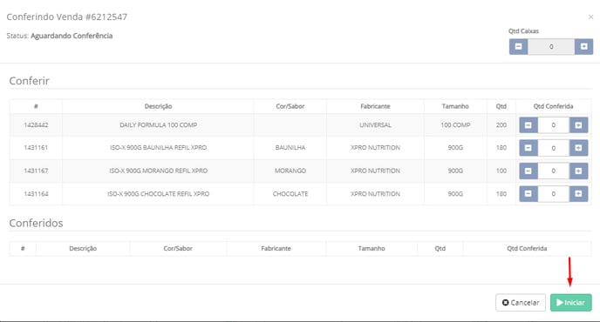Select quantity field for BAUNILHA row
The width and height of the screenshot is (600, 322).
(553, 148)
